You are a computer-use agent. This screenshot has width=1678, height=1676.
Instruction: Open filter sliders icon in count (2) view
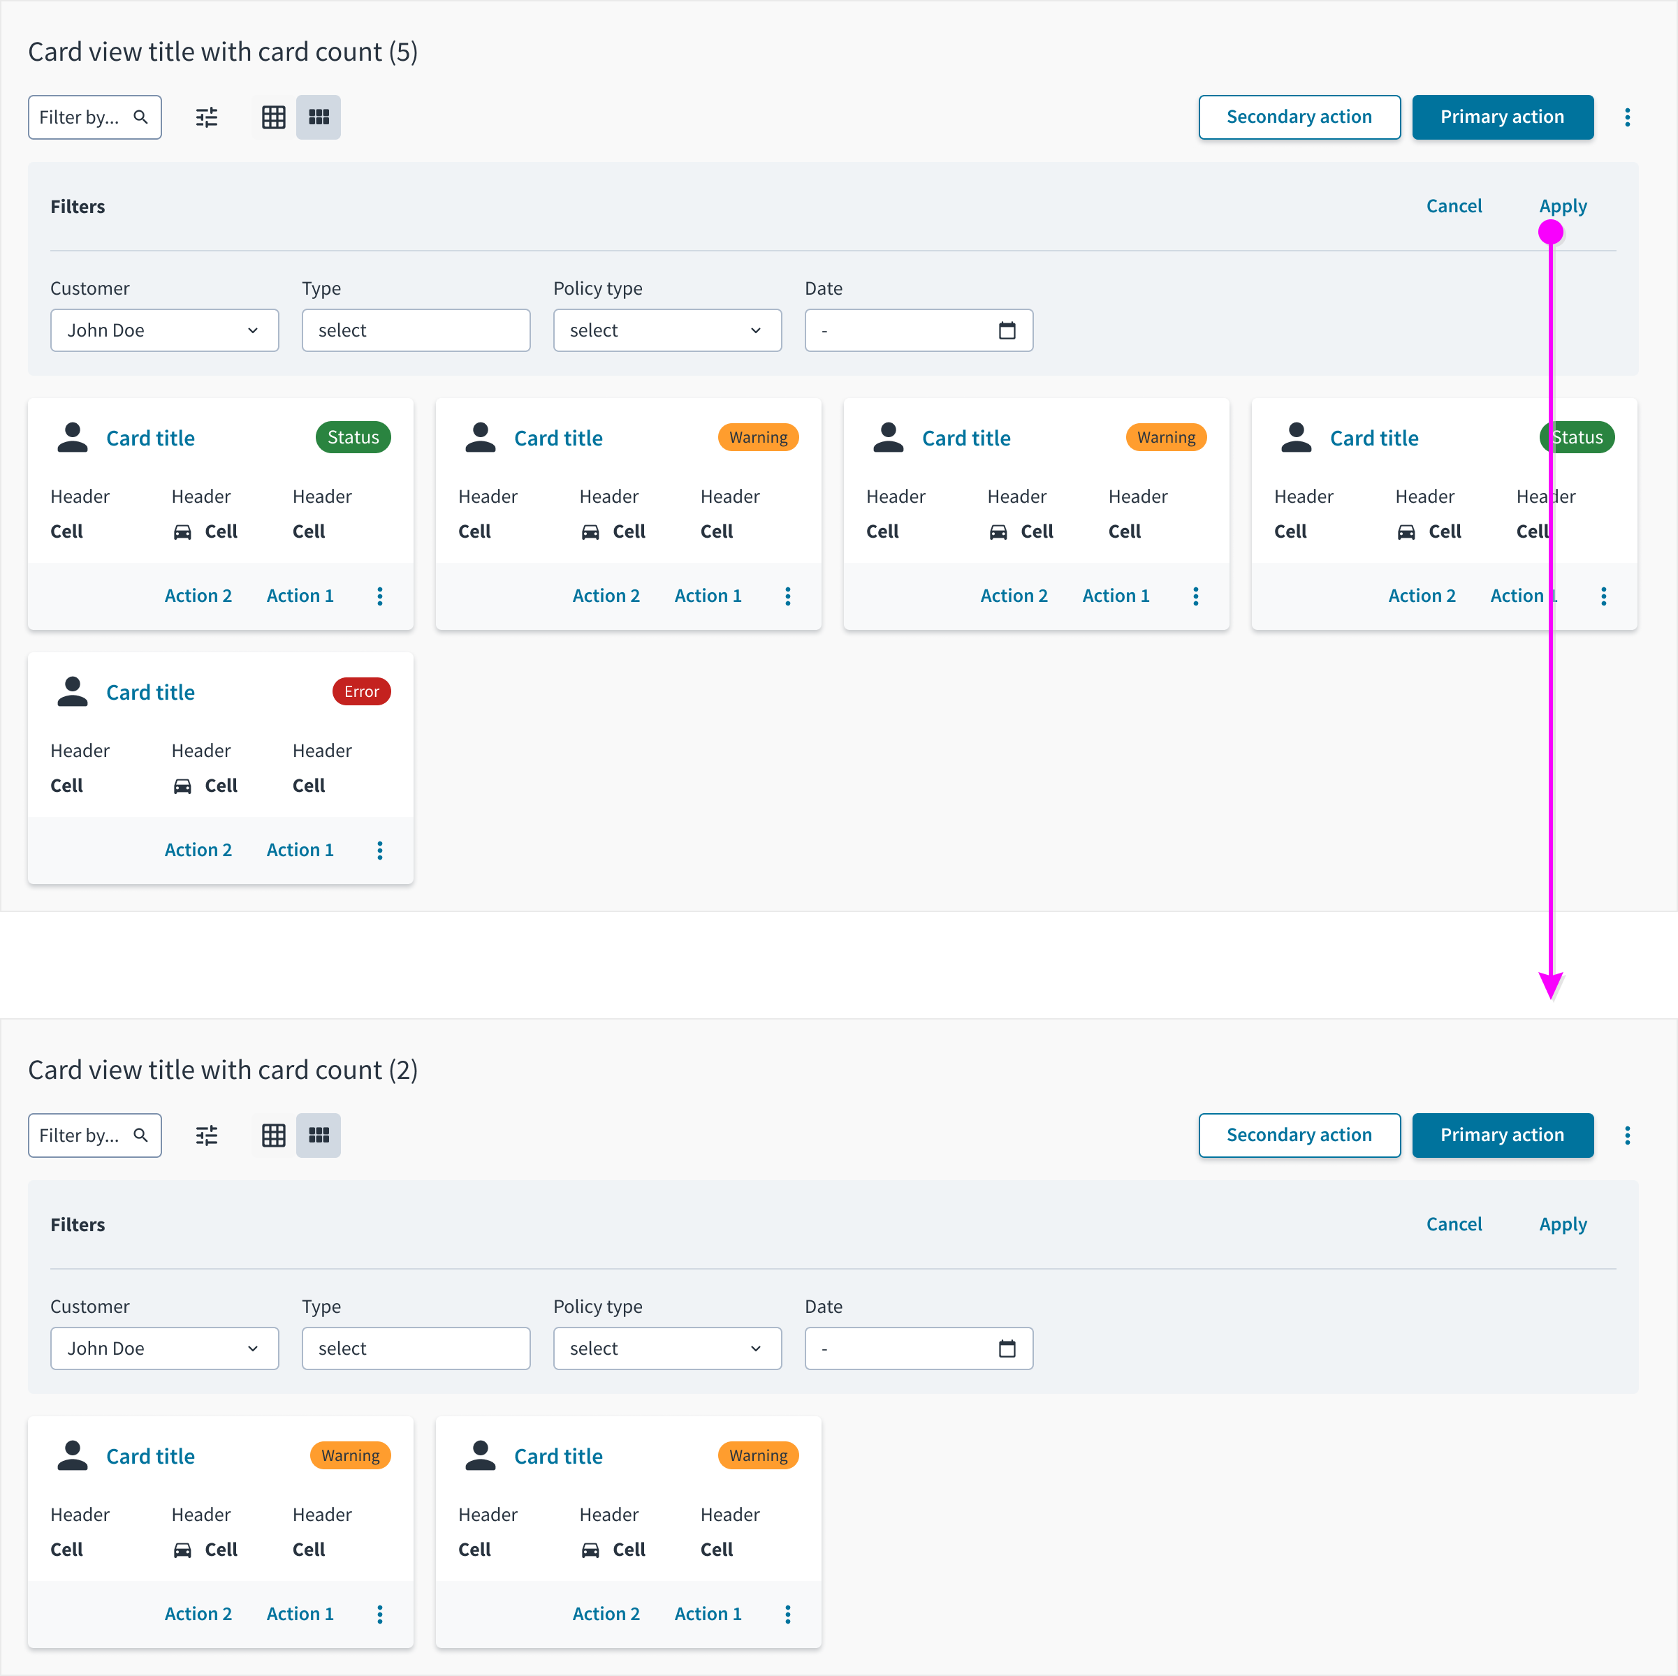tap(207, 1135)
